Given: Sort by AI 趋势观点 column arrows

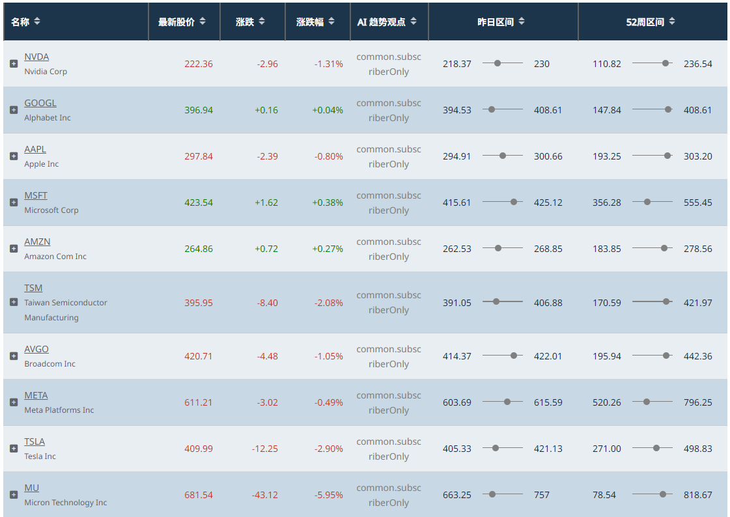Looking at the screenshot, I should coord(414,21).
